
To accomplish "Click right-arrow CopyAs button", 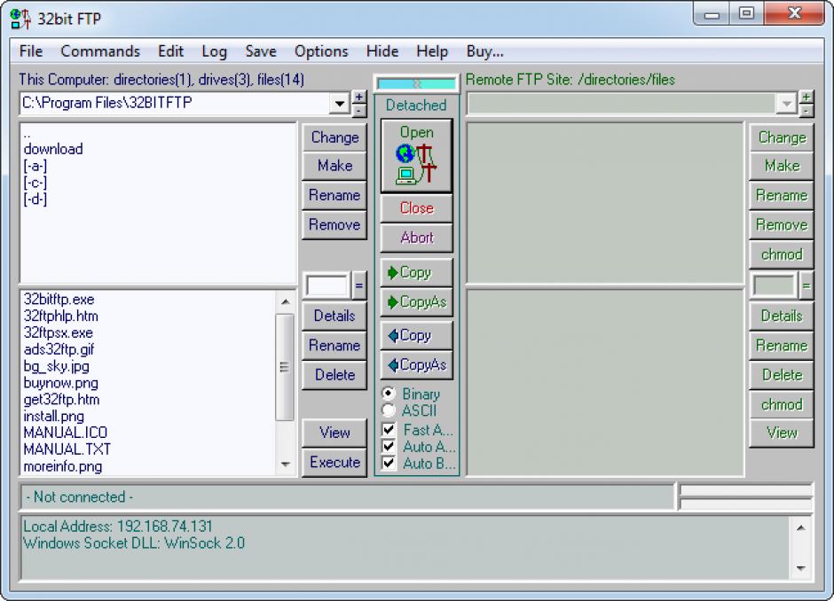I will pyautogui.click(x=416, y=302).
